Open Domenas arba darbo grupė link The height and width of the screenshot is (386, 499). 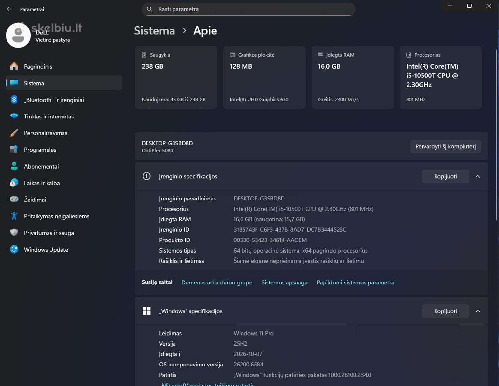[217, 283]
